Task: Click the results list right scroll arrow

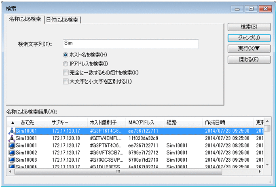Action: pyautogui.click(x=260, y=171)
